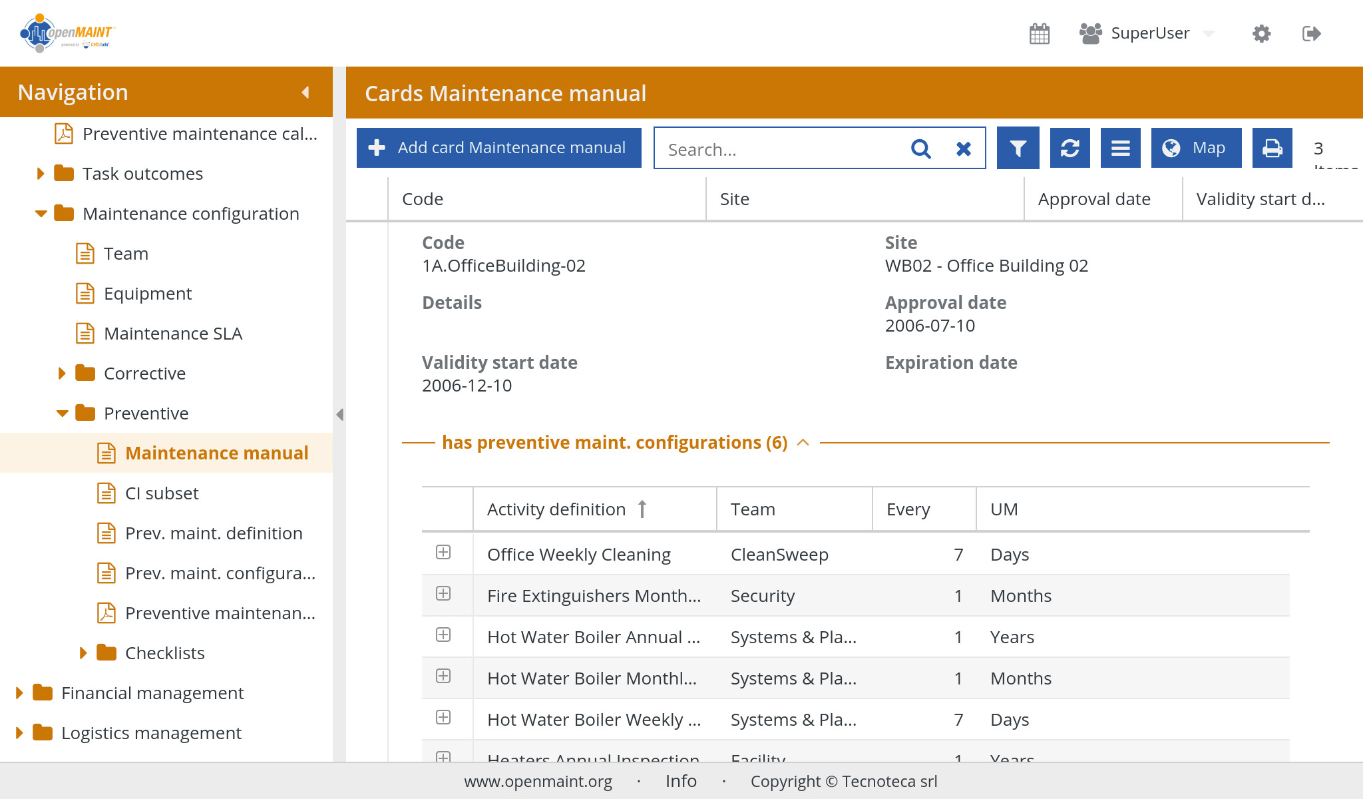Expand the Office Weekly Cleaning row
This screenshot has height=799, width=1363.
coord(443,553)
